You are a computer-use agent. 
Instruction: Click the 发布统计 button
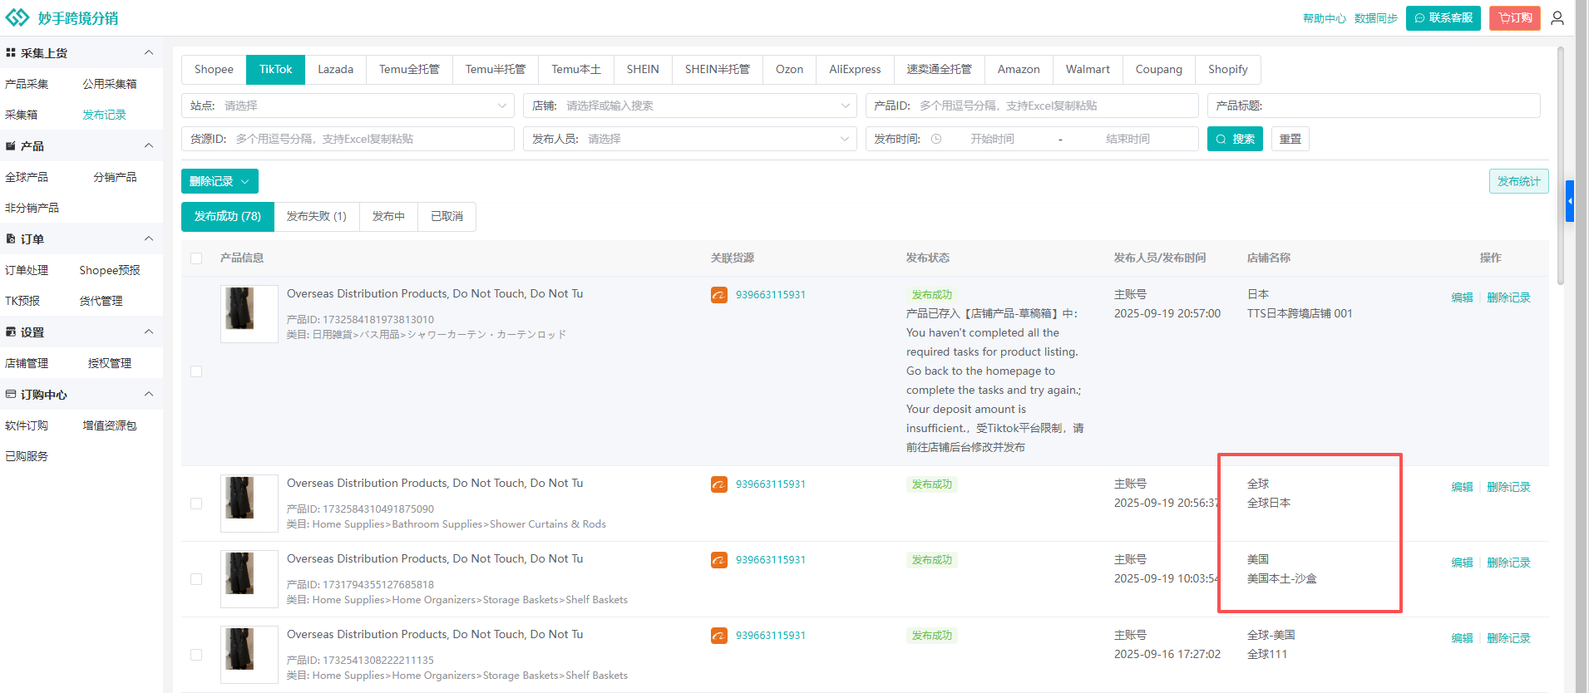(1518, 181)
